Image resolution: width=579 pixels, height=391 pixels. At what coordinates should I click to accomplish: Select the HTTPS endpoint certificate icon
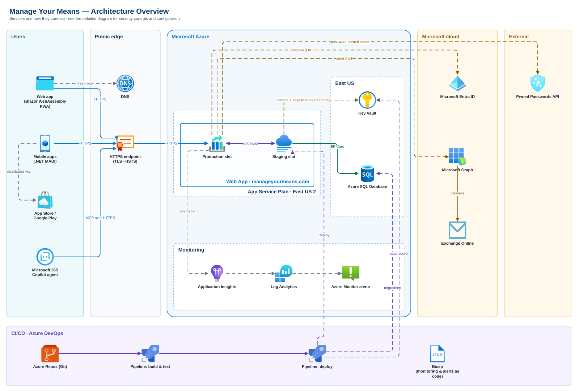[125, 143]
